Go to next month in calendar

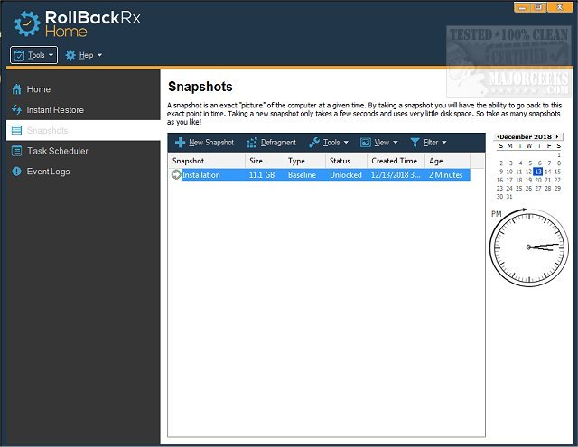coord(557,136)
